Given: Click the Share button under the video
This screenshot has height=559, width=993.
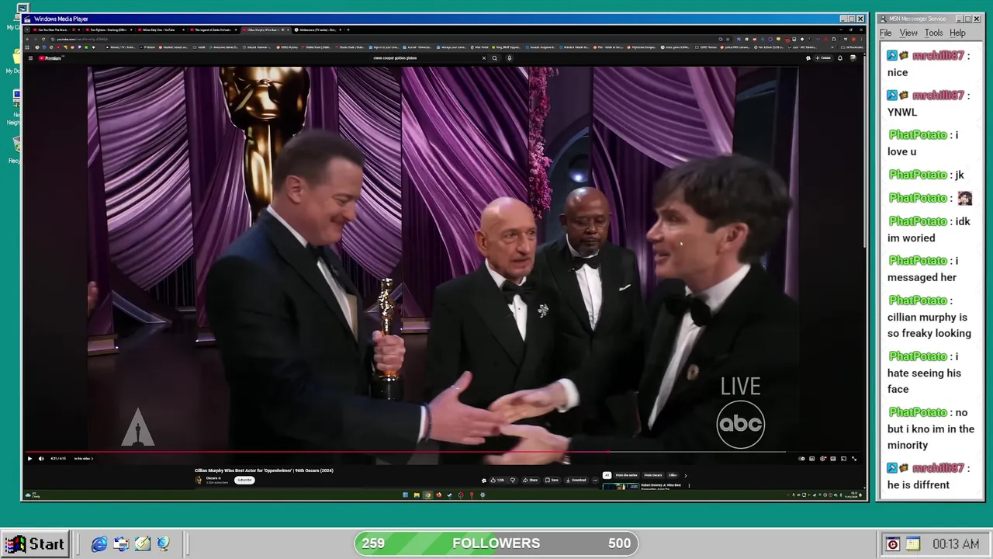Looking at the screenshot, I should tap(531, 480).
